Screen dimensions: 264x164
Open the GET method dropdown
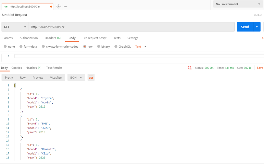15,27
